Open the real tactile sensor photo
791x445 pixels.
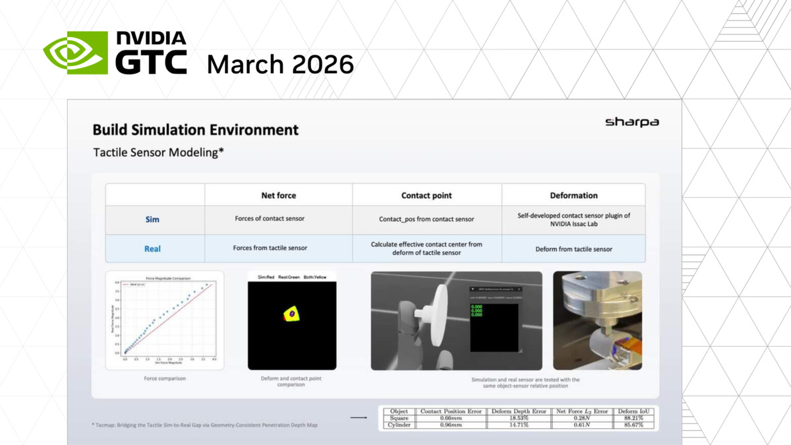597,320
